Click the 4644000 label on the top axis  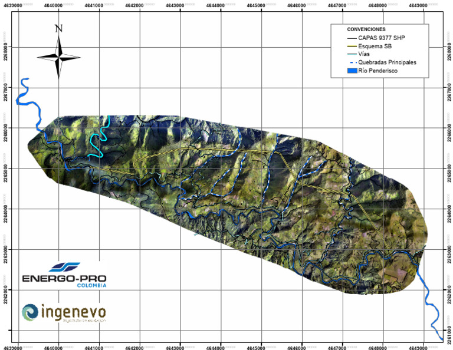click(215, 6)
